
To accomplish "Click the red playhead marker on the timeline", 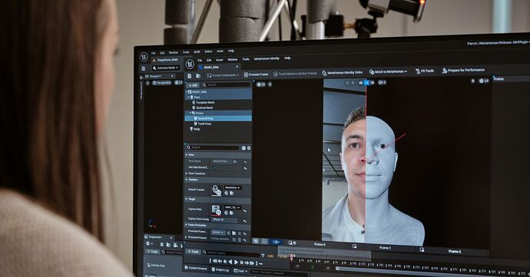I will pyautogui.click(x=291, y=258).
